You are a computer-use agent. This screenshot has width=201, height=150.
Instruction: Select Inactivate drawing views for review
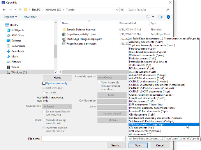coord(44,128)
